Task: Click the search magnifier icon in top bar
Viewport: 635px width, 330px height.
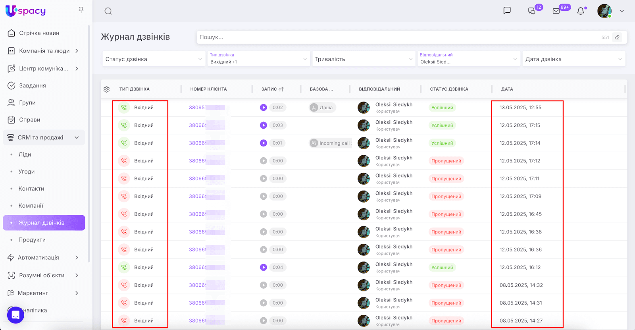Action: (x=108, y=11)
